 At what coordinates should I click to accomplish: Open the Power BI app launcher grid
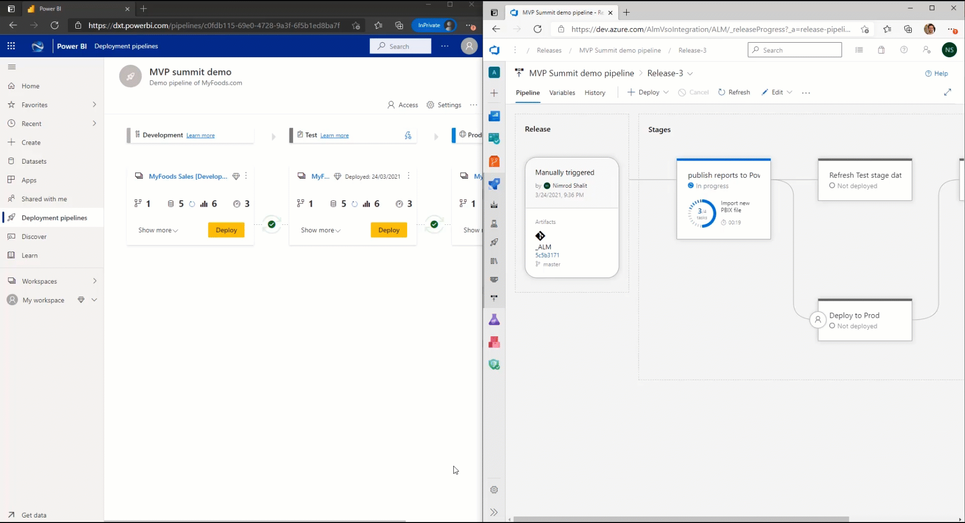[11, 46]
